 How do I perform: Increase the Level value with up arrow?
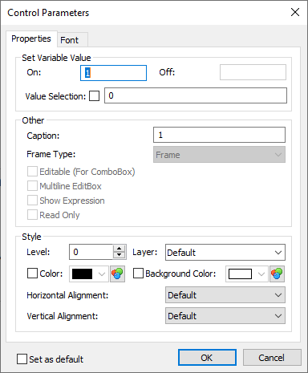(120, 249)
